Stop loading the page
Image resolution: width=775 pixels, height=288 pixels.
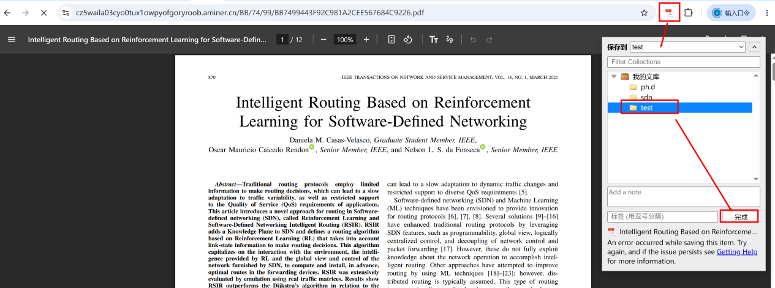coord(43,13)
